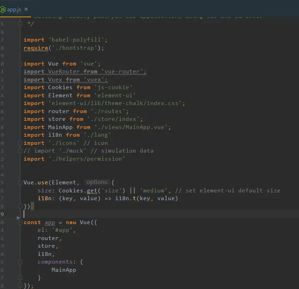The height and width of the screenshot is (289, 299).
Task: Click the 'medium' string literal
Action: (154, 191)
